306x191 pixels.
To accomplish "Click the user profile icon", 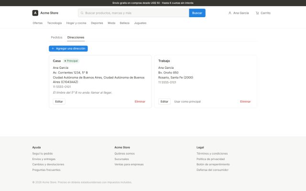I will (x=229, y=13).
